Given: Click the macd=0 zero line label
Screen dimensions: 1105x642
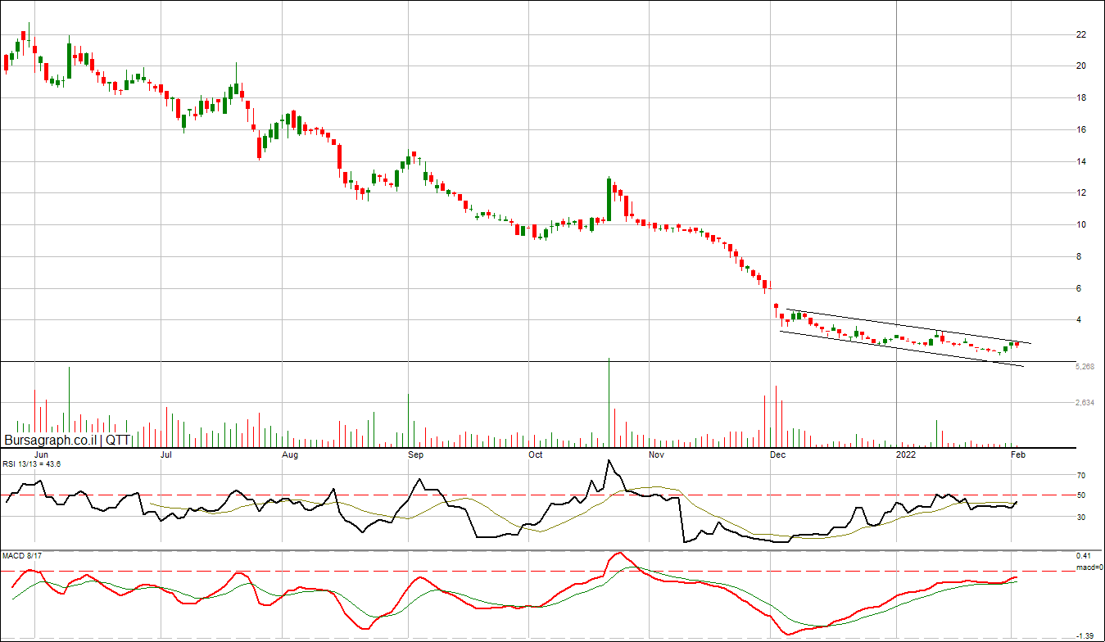Looking at the screenshot, I should tap(1089, 567).
